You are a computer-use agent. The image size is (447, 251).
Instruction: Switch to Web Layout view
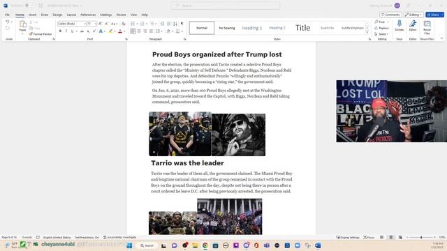pyautogui.click(x=400, y=237)
